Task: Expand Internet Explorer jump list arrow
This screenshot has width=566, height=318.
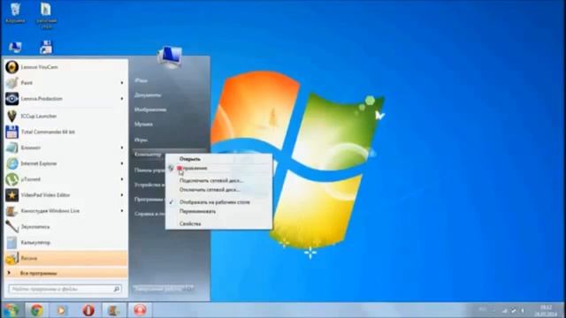Action: (122, 163)
